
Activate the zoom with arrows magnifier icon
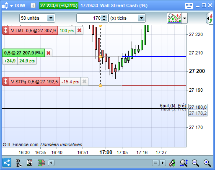click(x=184, y=163)
